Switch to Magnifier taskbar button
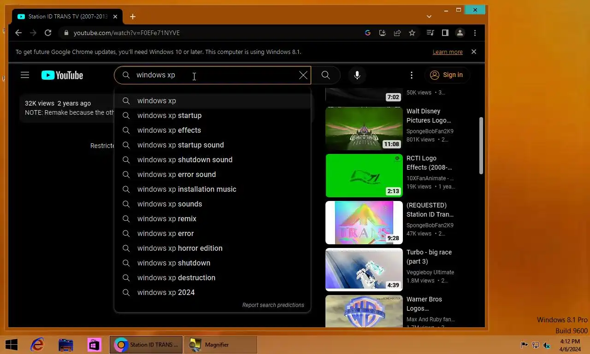Viewport: 590px width, 354px height. click(x=220, y=344)
